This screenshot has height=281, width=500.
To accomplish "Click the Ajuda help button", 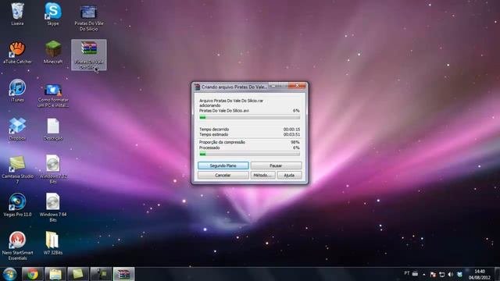I will 289,175.
